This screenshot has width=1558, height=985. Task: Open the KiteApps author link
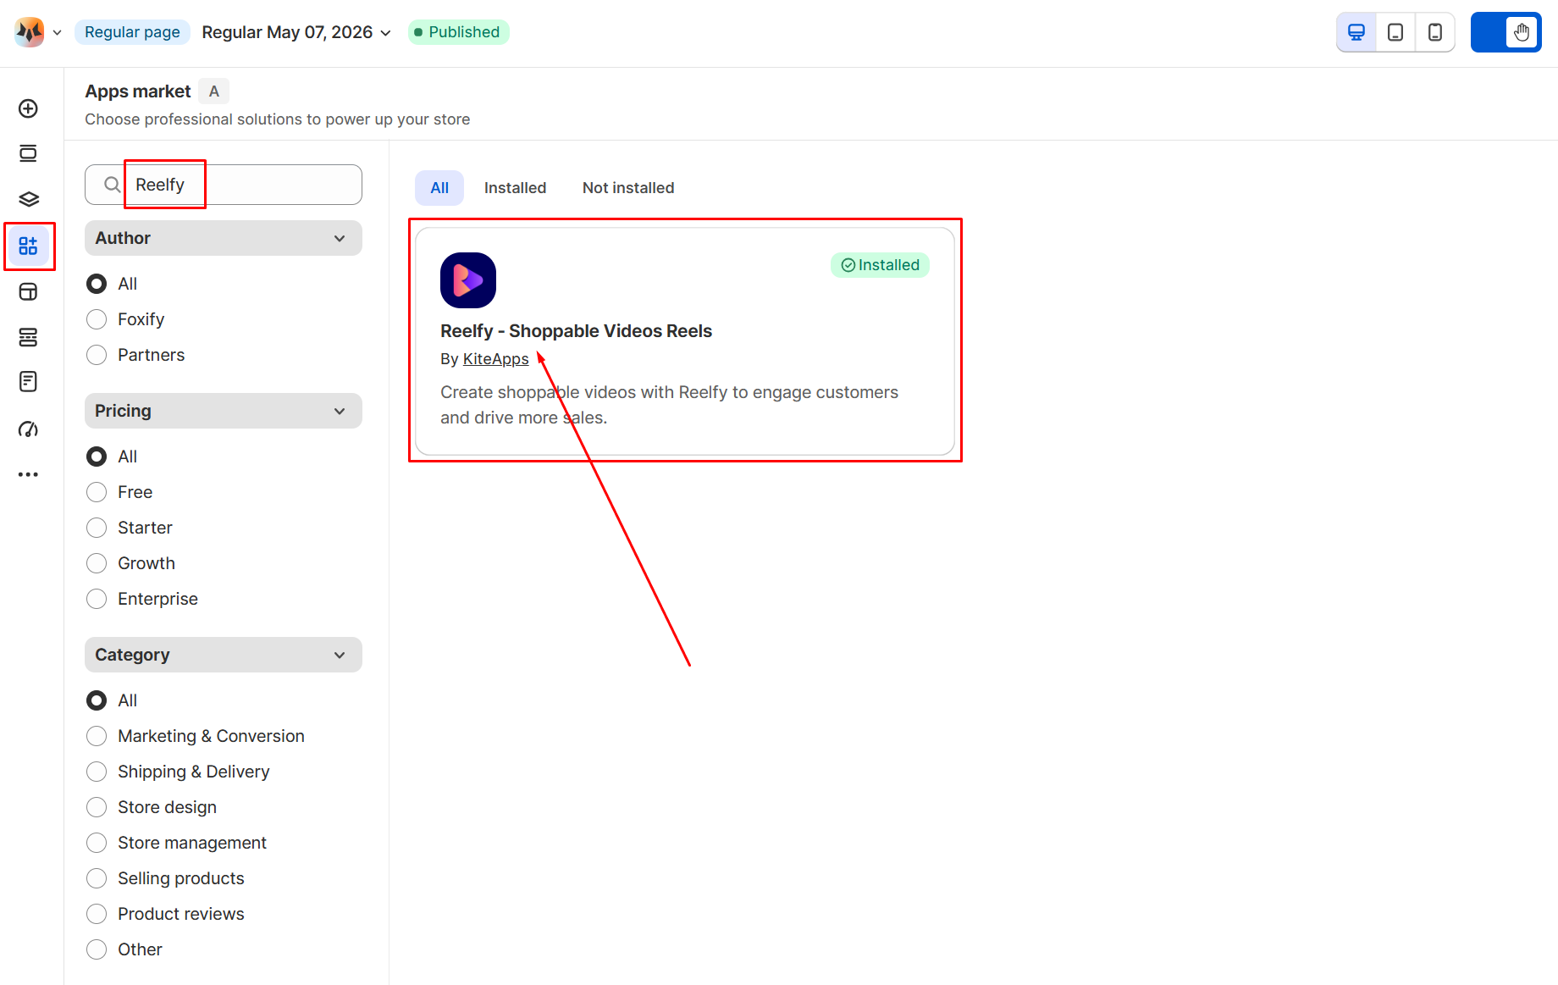pos(495,359)
